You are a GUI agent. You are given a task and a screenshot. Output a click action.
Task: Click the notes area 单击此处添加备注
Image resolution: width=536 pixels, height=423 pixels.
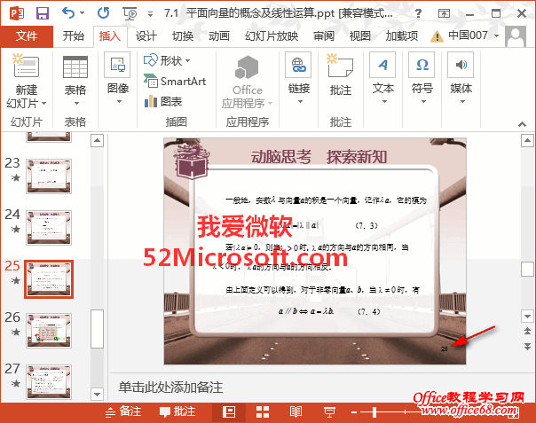(171, 388)
